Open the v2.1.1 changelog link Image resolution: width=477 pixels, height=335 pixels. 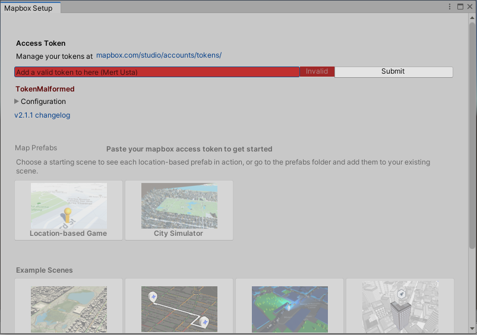coord(42,115)
